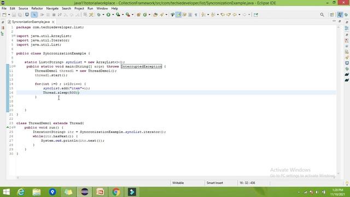Open the terminal/console toolbar icon
The image size is (350, 197).
click(x=27, y=15)
